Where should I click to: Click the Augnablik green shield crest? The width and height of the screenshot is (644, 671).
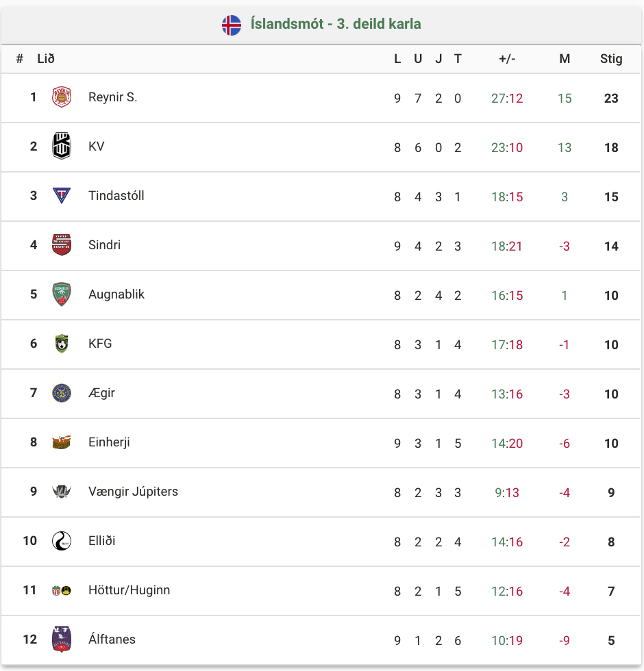coord(61,294)
